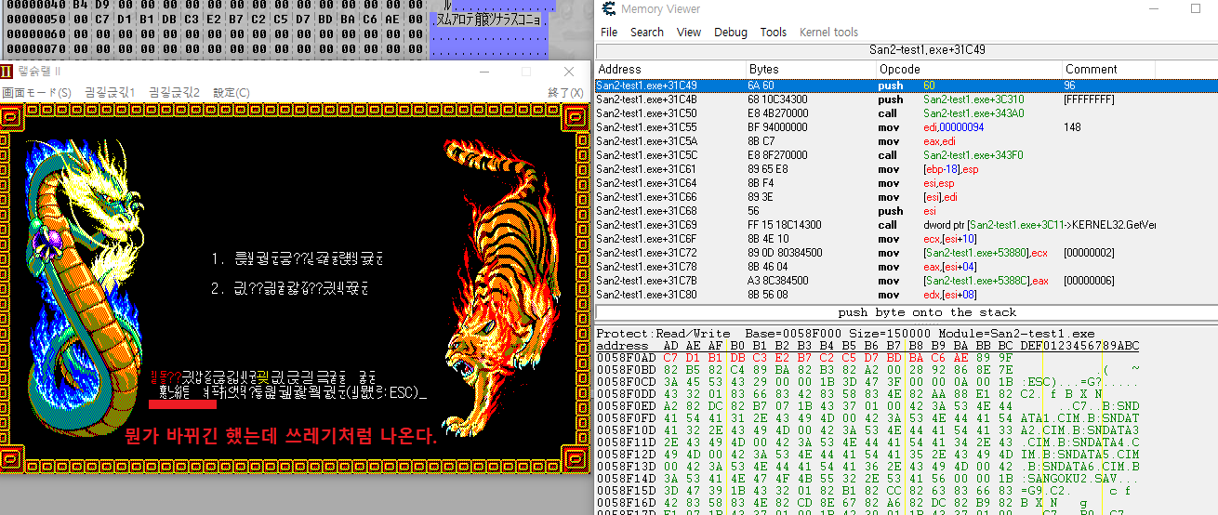The image size is (1218, 515).
Task: Select disassembly row San2-test1.exe+31C5C
Action: 907,154
